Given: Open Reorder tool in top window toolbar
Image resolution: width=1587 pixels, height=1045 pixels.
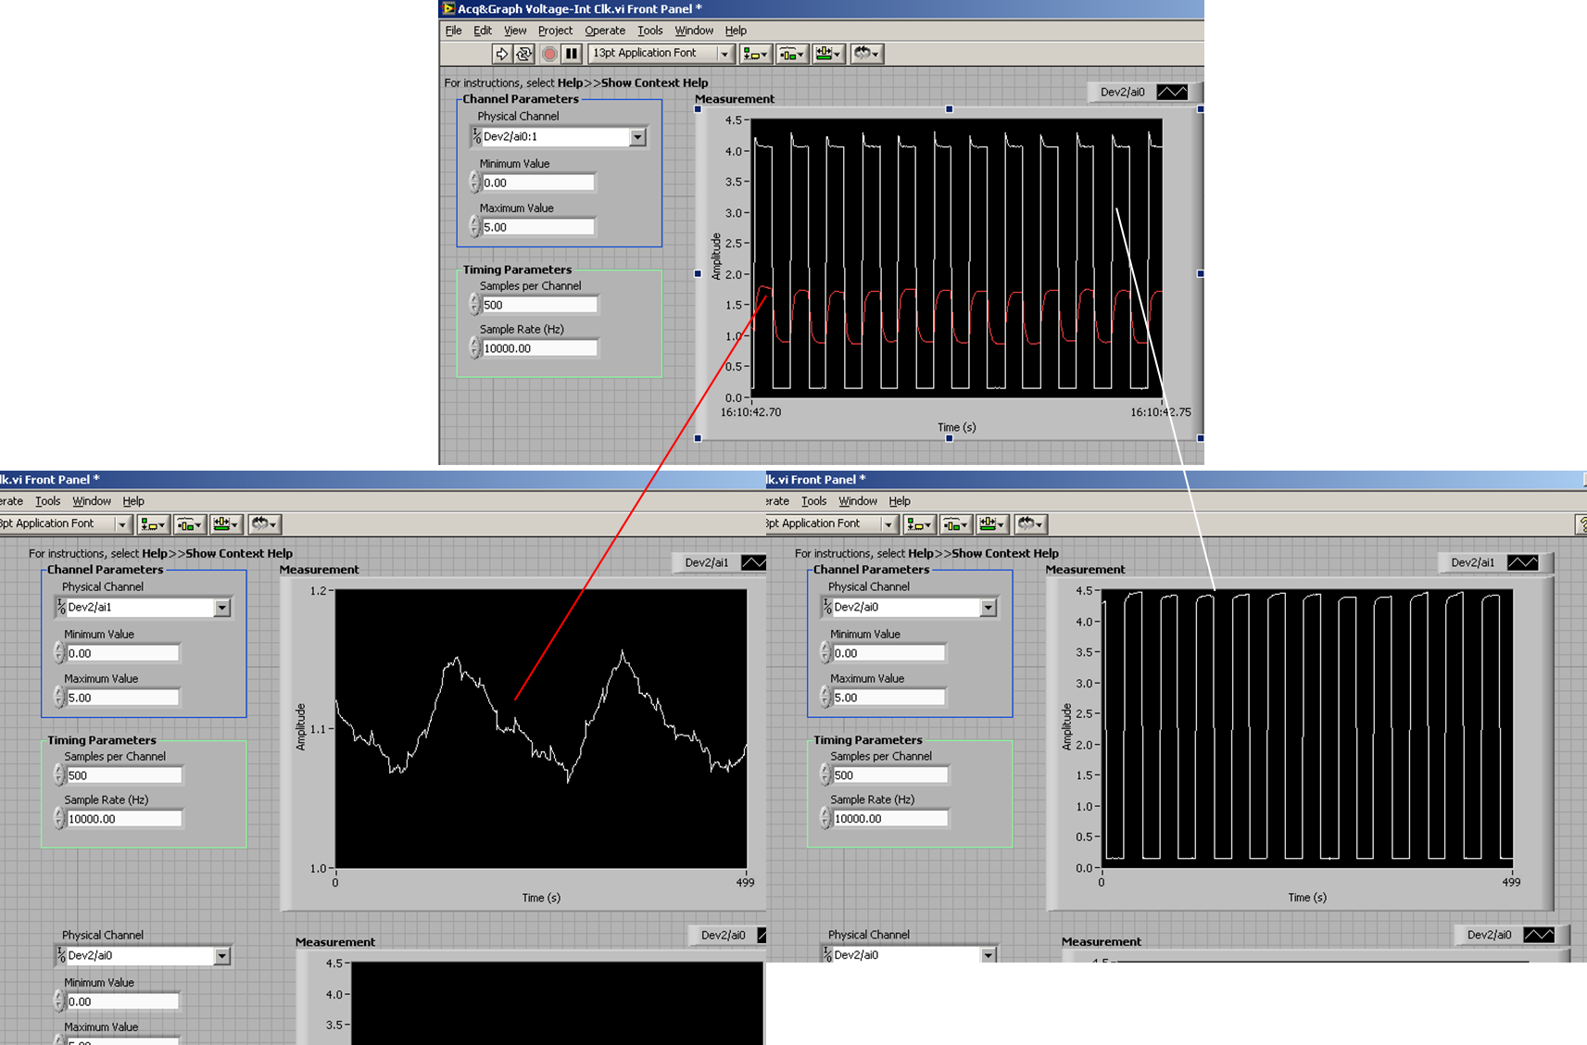Looking at the screenshot, I should tap(867, 54).
